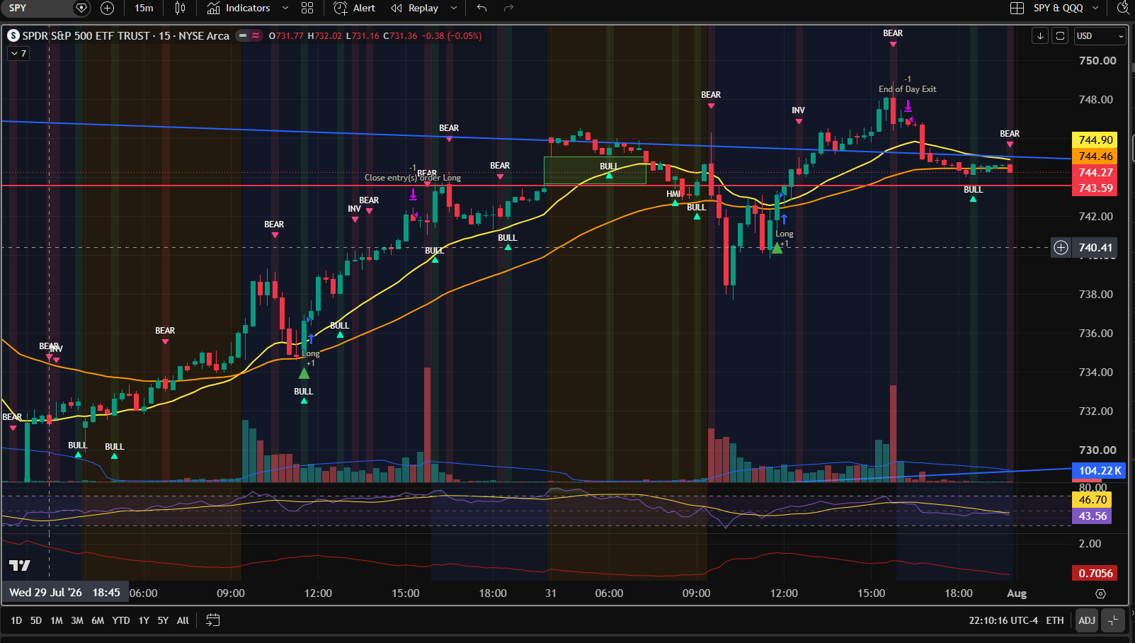Collapse the indicators legend showing 7
This screenshot has width=1135, height=643.
coord(18,53)
